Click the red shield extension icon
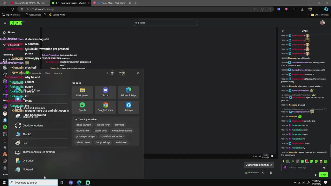 click(x=286, y=9)
